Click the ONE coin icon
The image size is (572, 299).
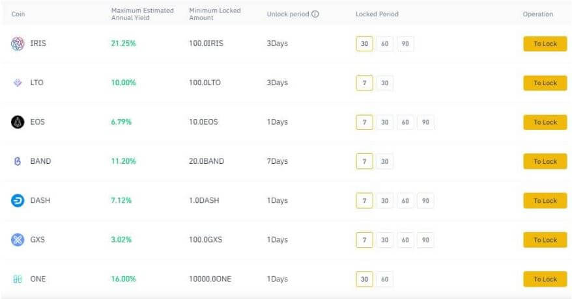click(x=18, y=279)
